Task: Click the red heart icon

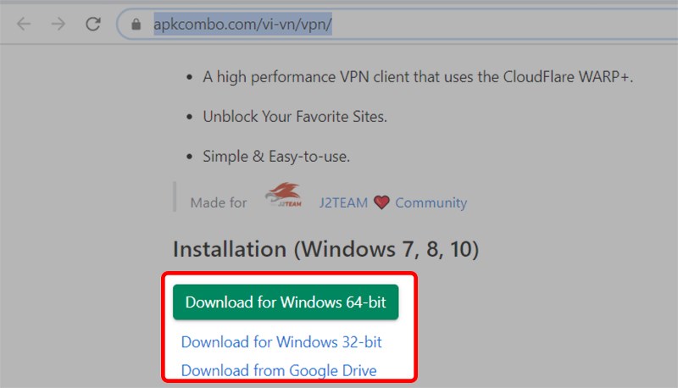Action: [x=381, y=203]
